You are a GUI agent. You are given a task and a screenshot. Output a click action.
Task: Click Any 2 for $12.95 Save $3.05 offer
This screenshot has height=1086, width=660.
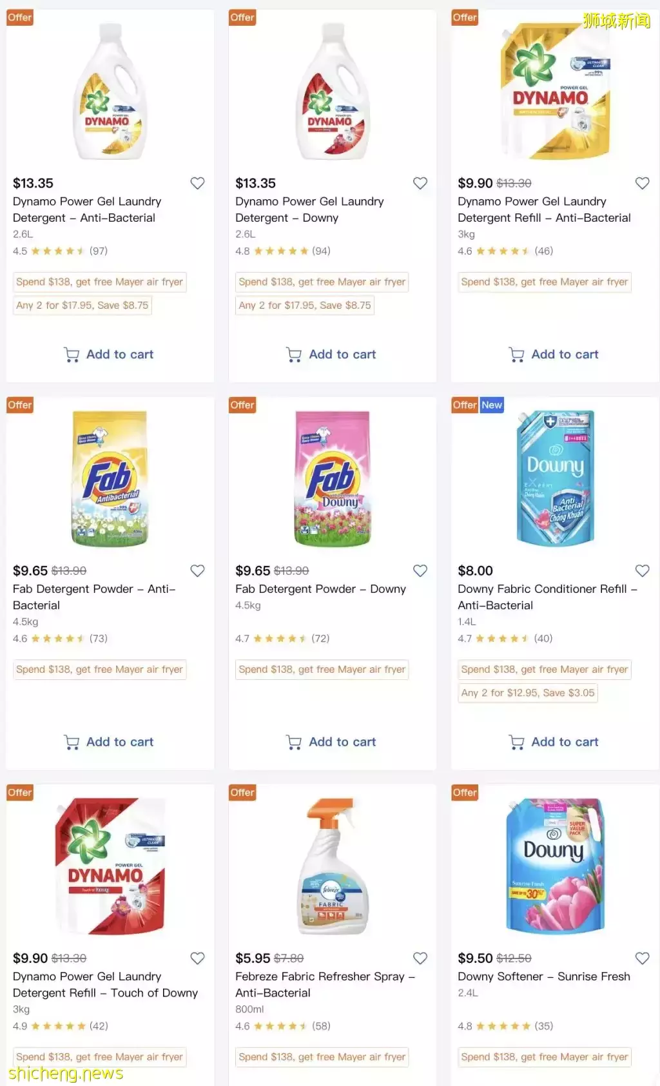527,693
